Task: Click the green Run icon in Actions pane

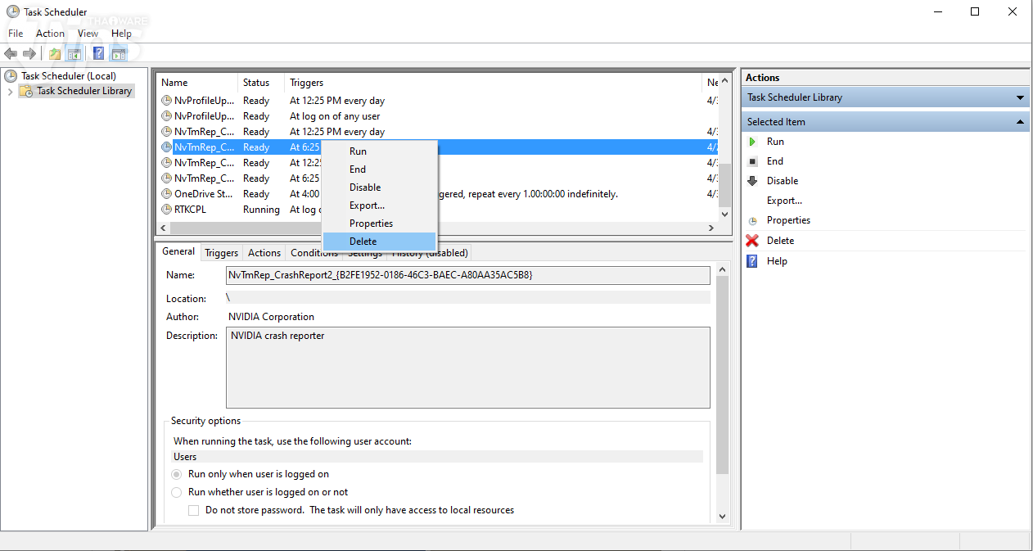Action: click(x=752, y=142)
